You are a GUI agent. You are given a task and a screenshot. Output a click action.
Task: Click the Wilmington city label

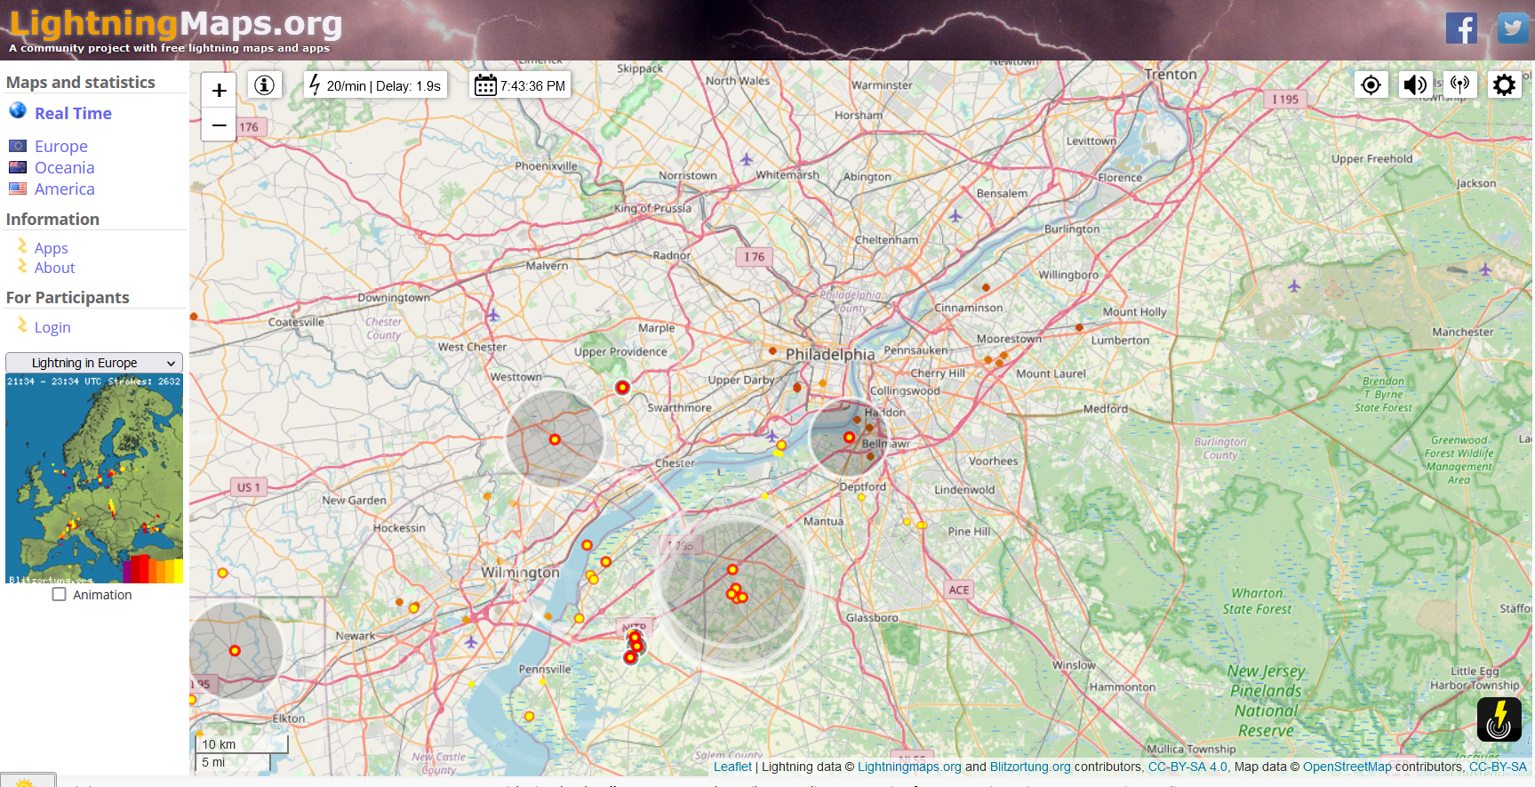[x=521, y=573]
